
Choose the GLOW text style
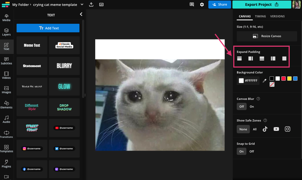64,87
